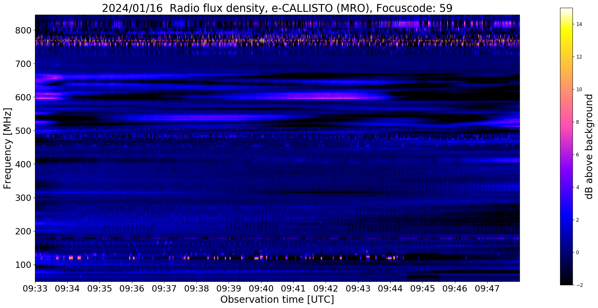Click the 09:39 time tick label
The image size is (598, 308).
click(229, 289)
